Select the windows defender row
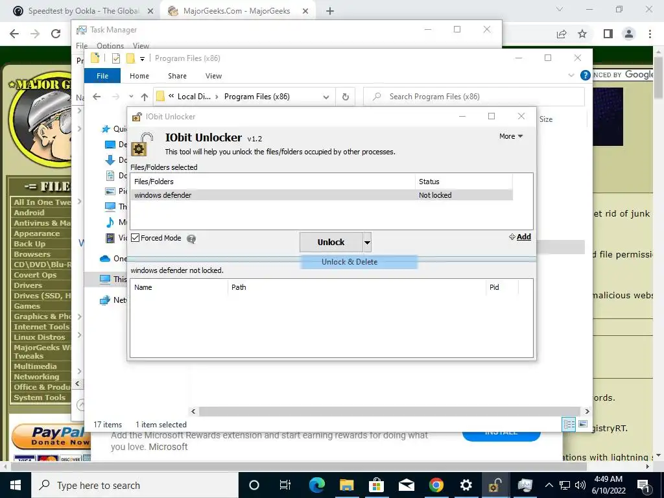Image resolution: width=664 pixels, height=498 pixels. [x=322, y=195]
